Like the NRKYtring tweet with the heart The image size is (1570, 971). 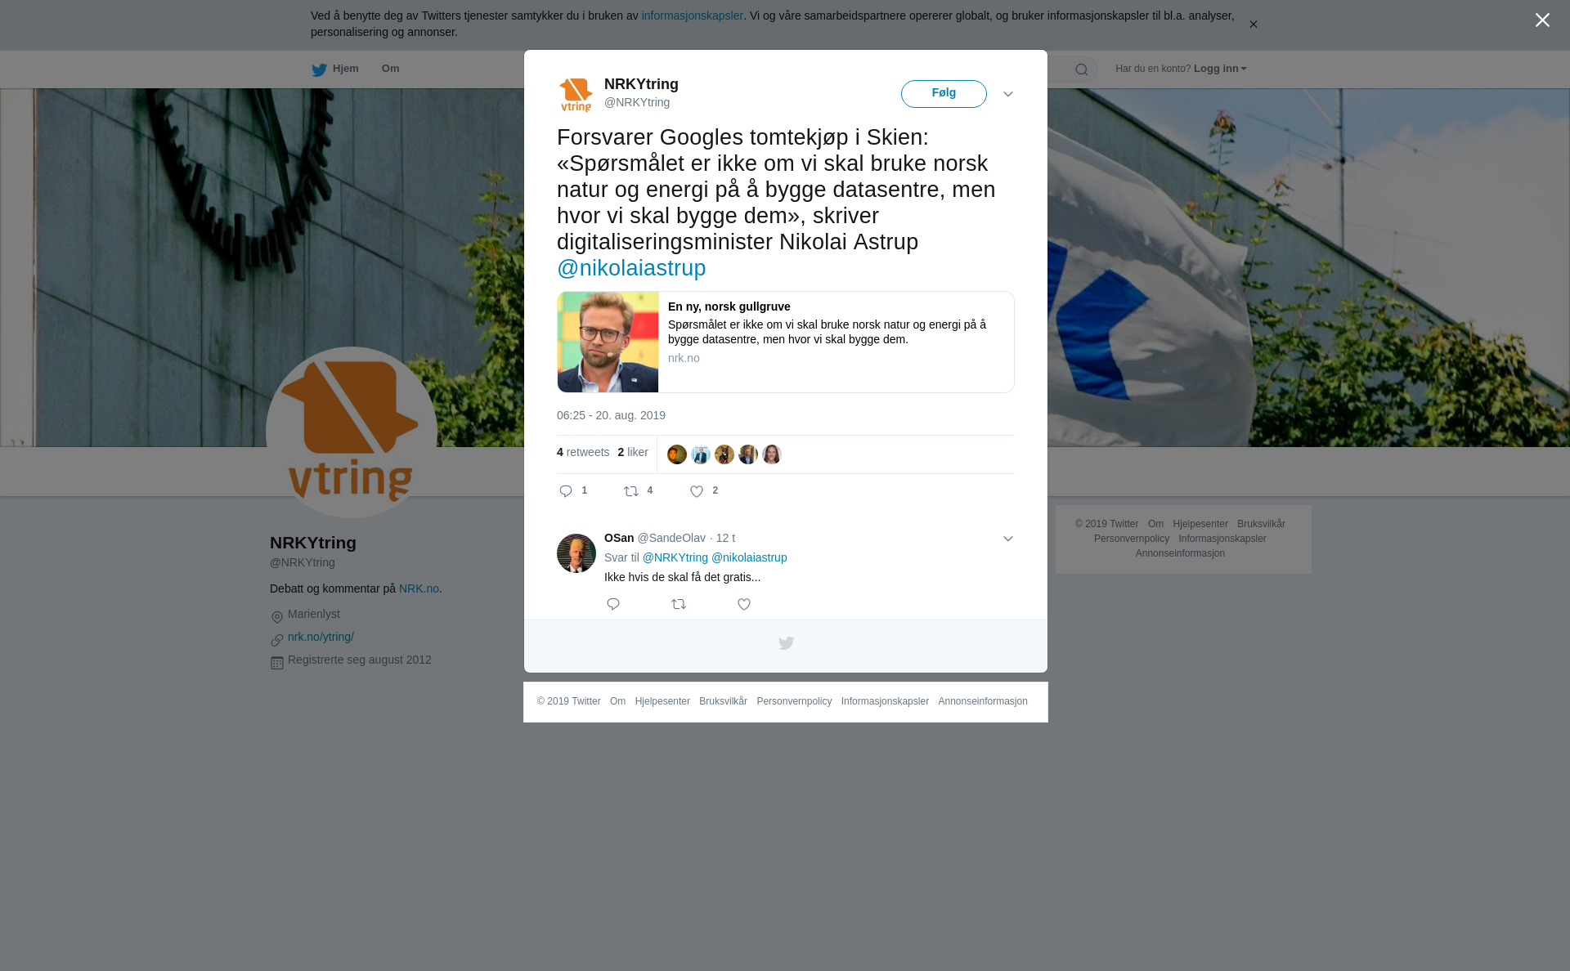click(x=697, y=491)
